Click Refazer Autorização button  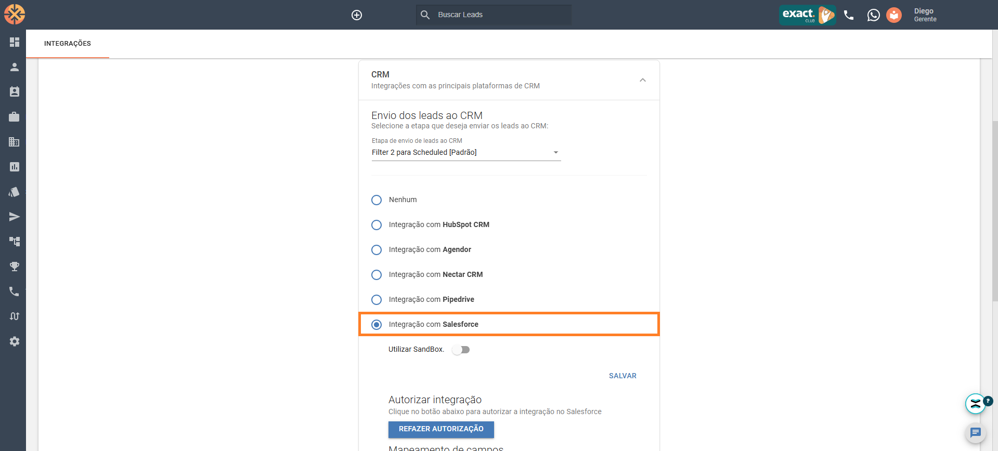coord(441,429)
